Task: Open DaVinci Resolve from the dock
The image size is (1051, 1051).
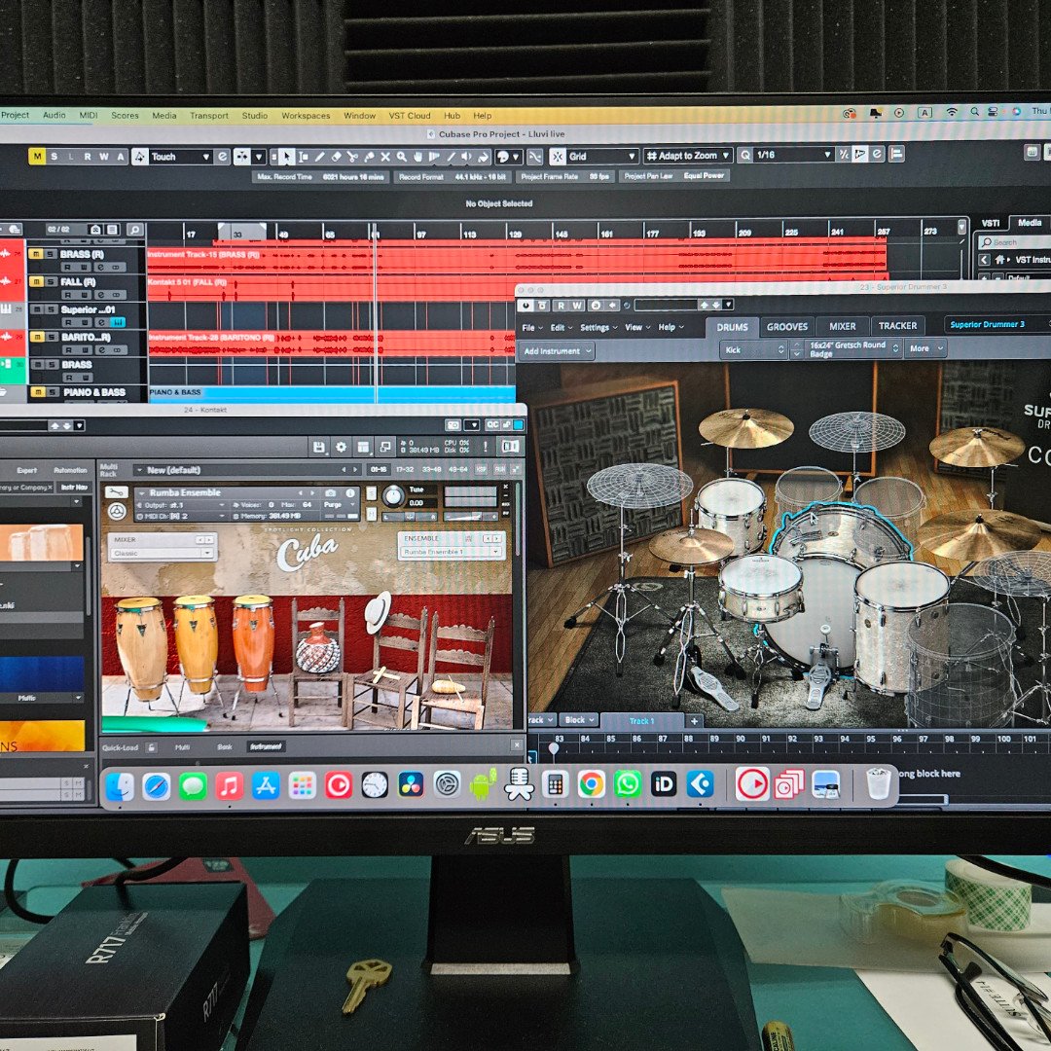Action: pos(411,785)
